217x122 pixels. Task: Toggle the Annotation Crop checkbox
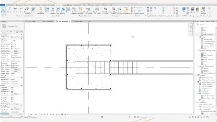click(12, 92)
